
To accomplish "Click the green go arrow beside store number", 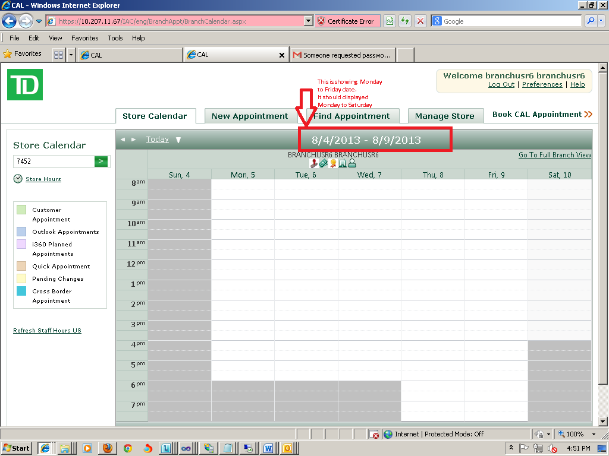I will click(x=101, y=161).
